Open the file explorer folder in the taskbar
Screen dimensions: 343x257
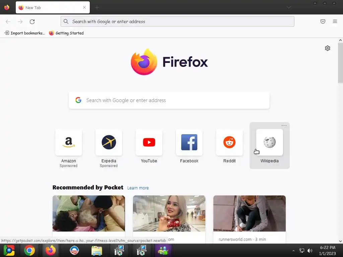(97, 250)
